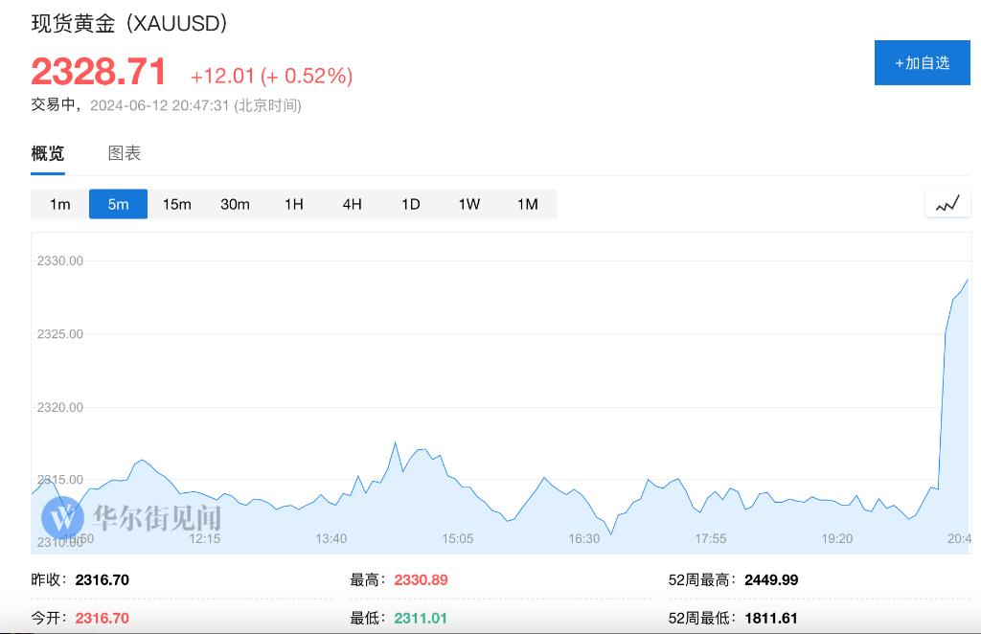The width and height of the screenshot is (981, 634).
Task: View the 1W weekly chart
Action: point(469,204)
